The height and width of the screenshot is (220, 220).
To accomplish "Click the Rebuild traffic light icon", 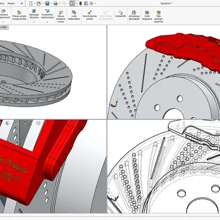I will [x=80, y=3].
